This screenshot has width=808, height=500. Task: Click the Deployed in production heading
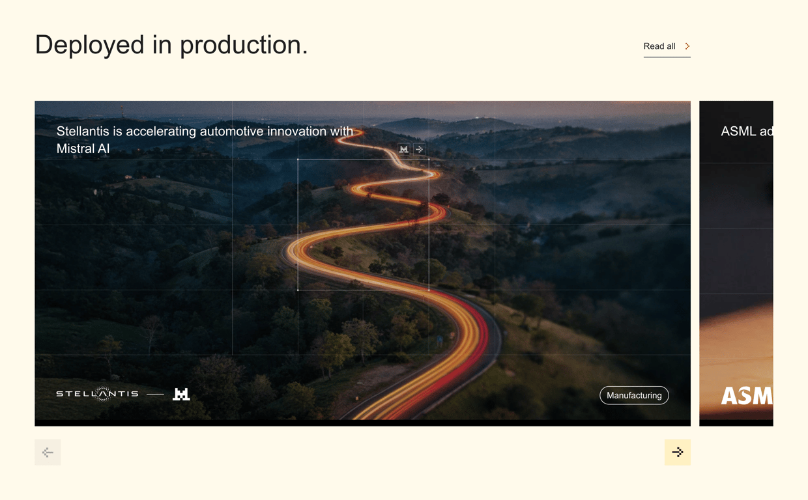[x=171, y=45]
